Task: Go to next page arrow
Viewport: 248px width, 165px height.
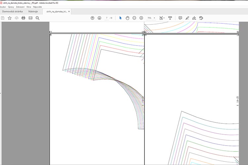Action: (x=99, y=18)
